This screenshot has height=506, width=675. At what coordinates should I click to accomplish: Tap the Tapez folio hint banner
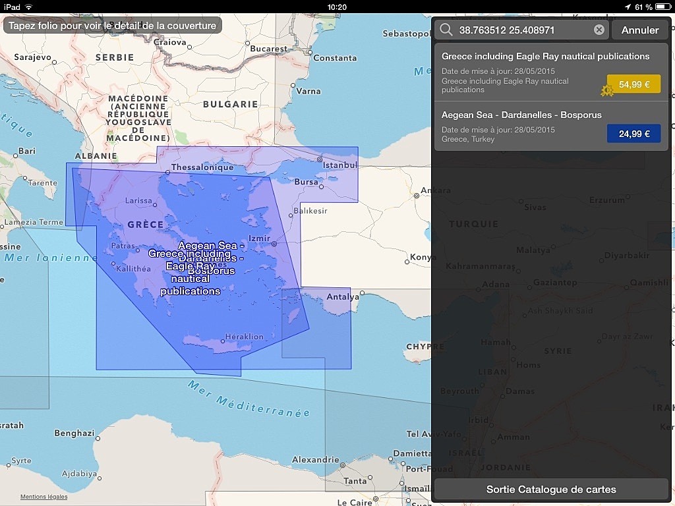[112, 26]
